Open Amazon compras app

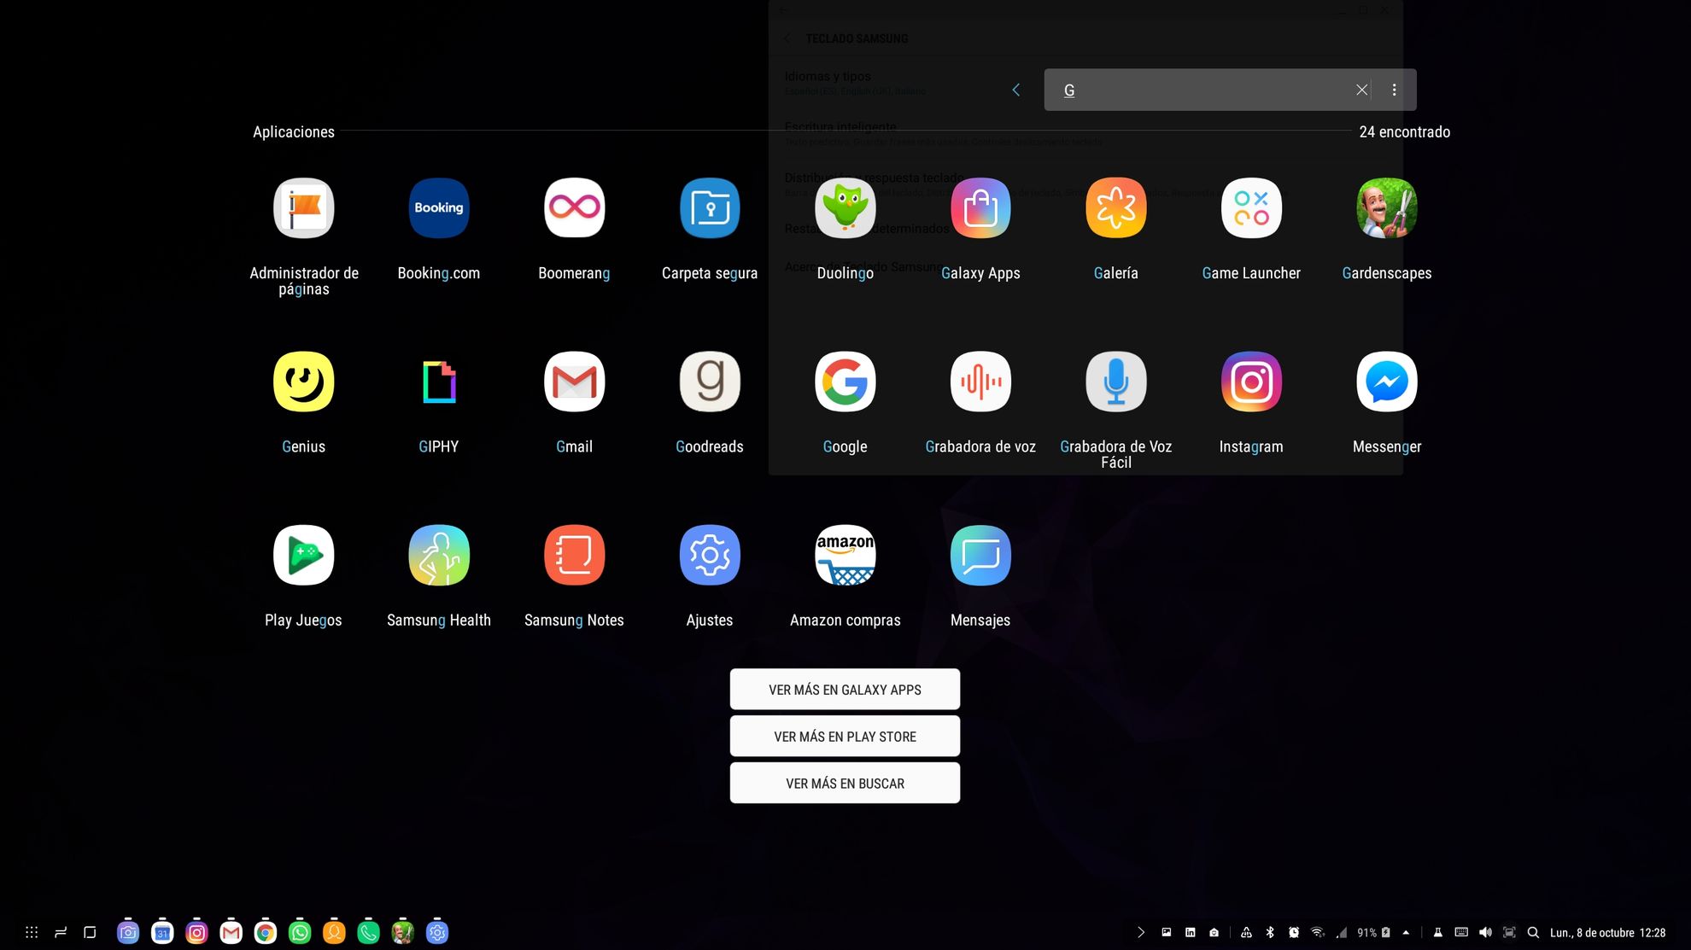(845, 555)
